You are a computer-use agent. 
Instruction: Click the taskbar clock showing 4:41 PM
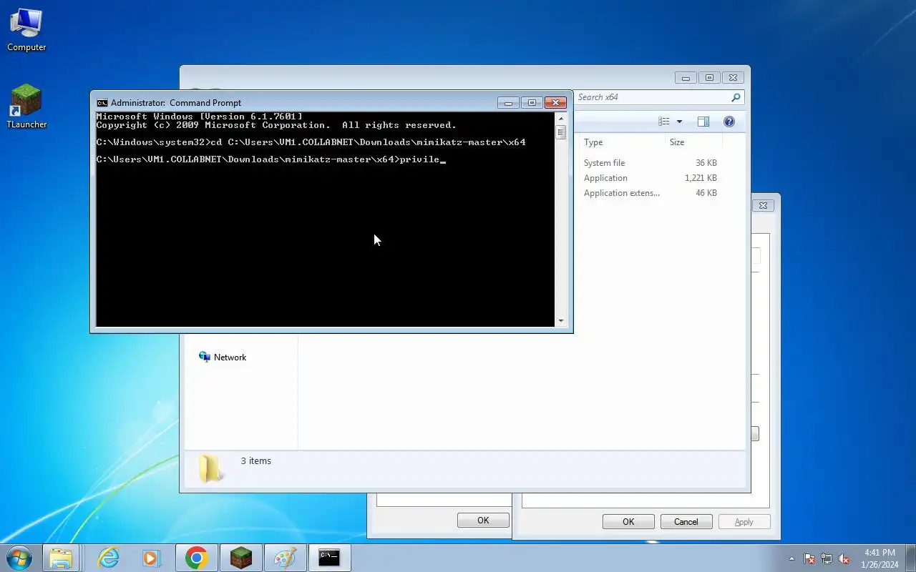880,558
